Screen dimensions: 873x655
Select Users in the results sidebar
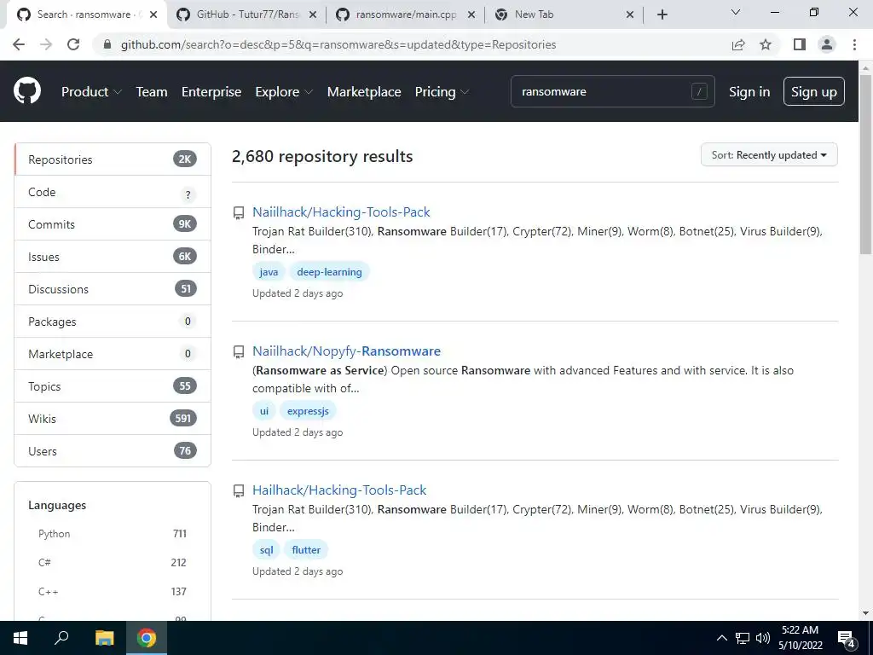(113, 450)
